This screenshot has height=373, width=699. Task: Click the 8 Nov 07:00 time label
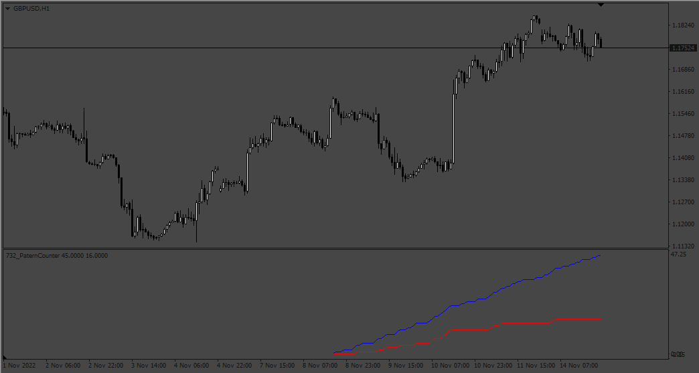(321, 366)
